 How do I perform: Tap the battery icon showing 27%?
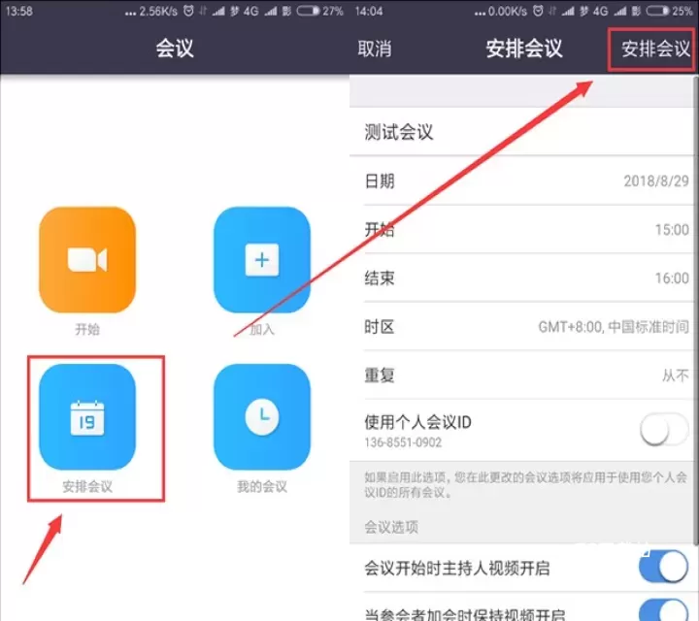click(308, 11)
